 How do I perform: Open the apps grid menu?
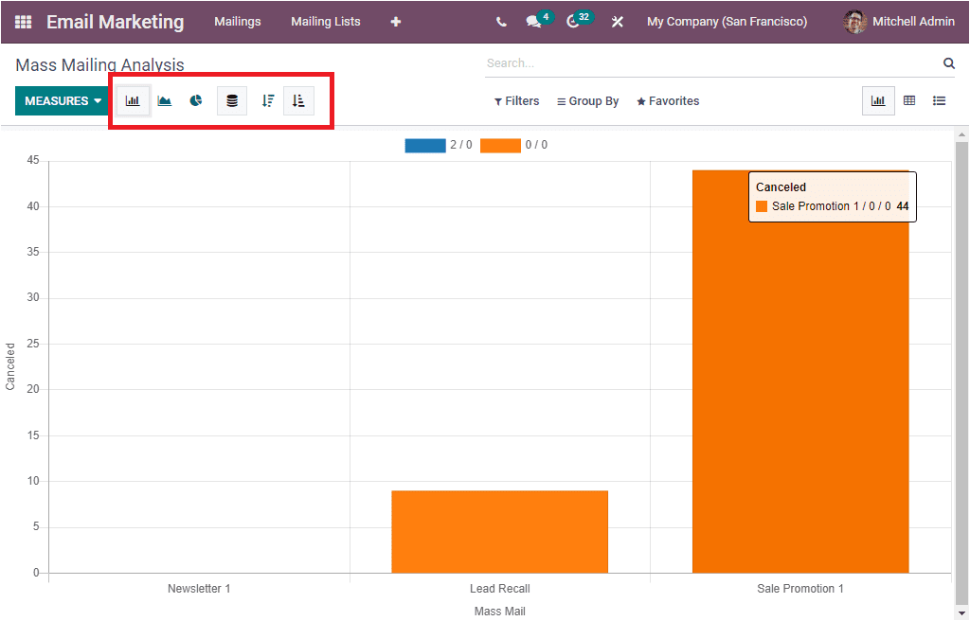23,21
